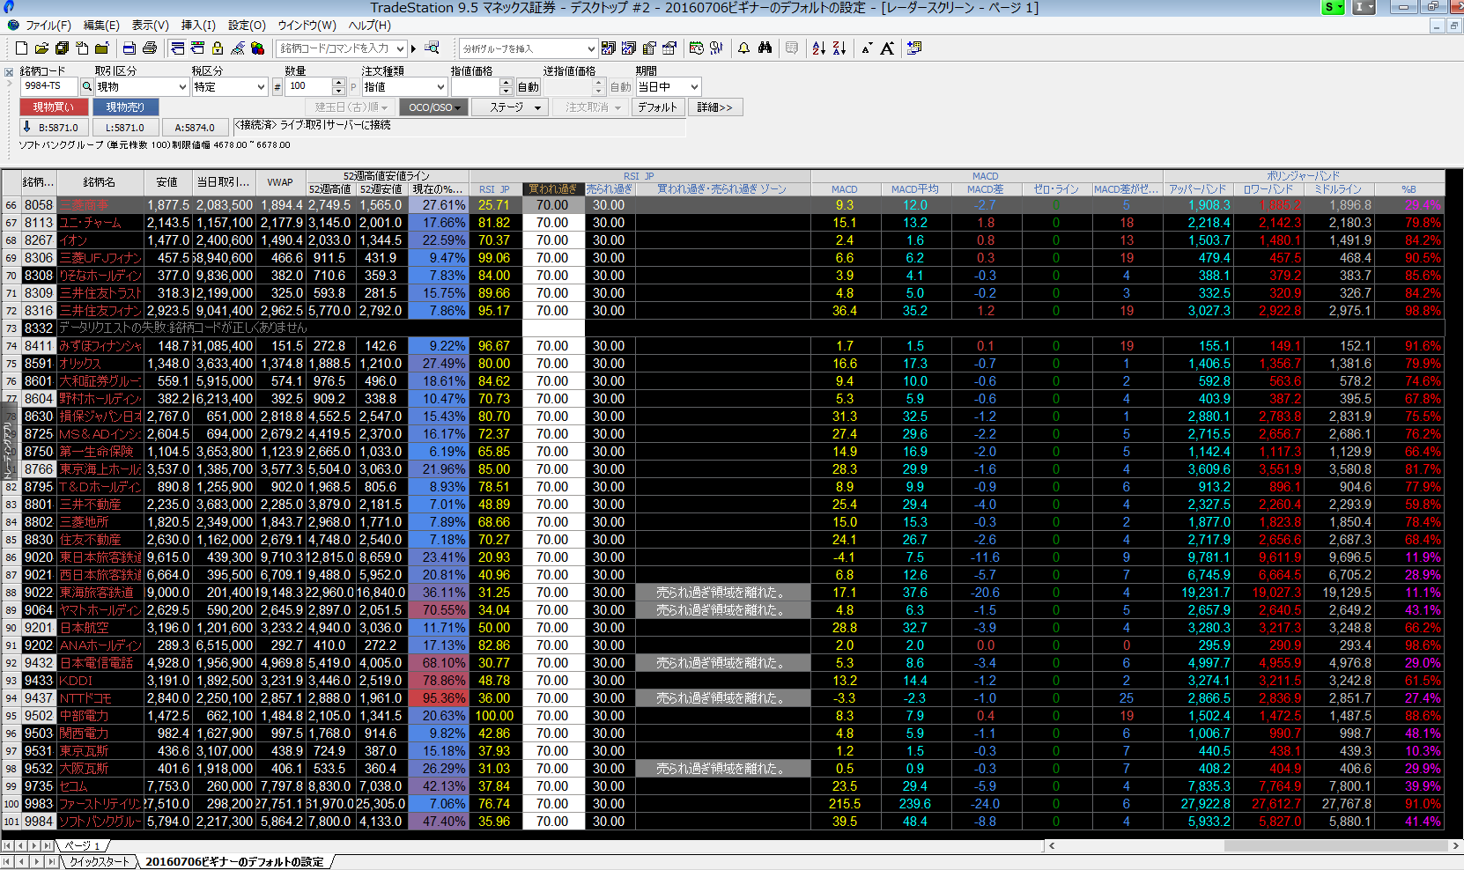
Task: Click the open folder toolbar icon
Action: point(41,48)
